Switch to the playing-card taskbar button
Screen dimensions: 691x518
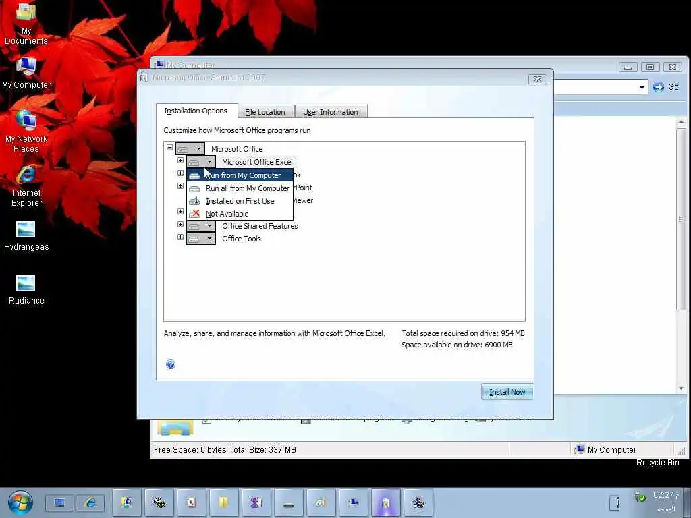click(191, 502)
